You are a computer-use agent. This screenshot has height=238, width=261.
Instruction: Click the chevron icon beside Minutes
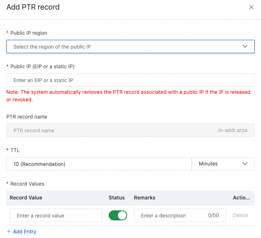point(245,164)
